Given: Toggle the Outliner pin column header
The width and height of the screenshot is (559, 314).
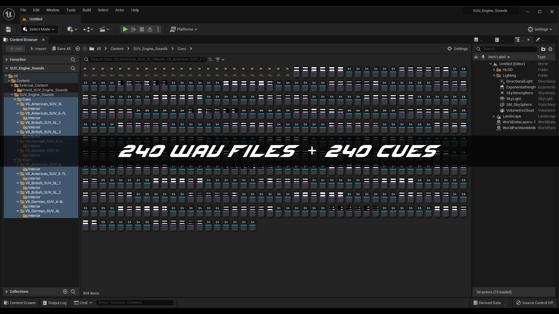Looking at the screenshot, I should 483,57.
